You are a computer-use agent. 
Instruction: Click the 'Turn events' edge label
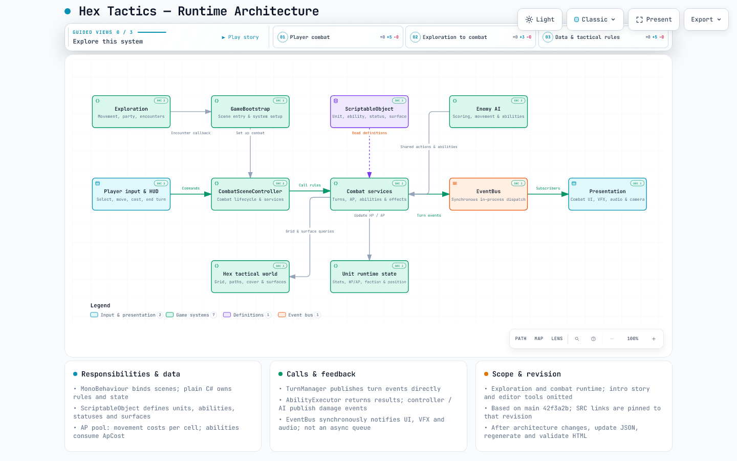(429, 216)
